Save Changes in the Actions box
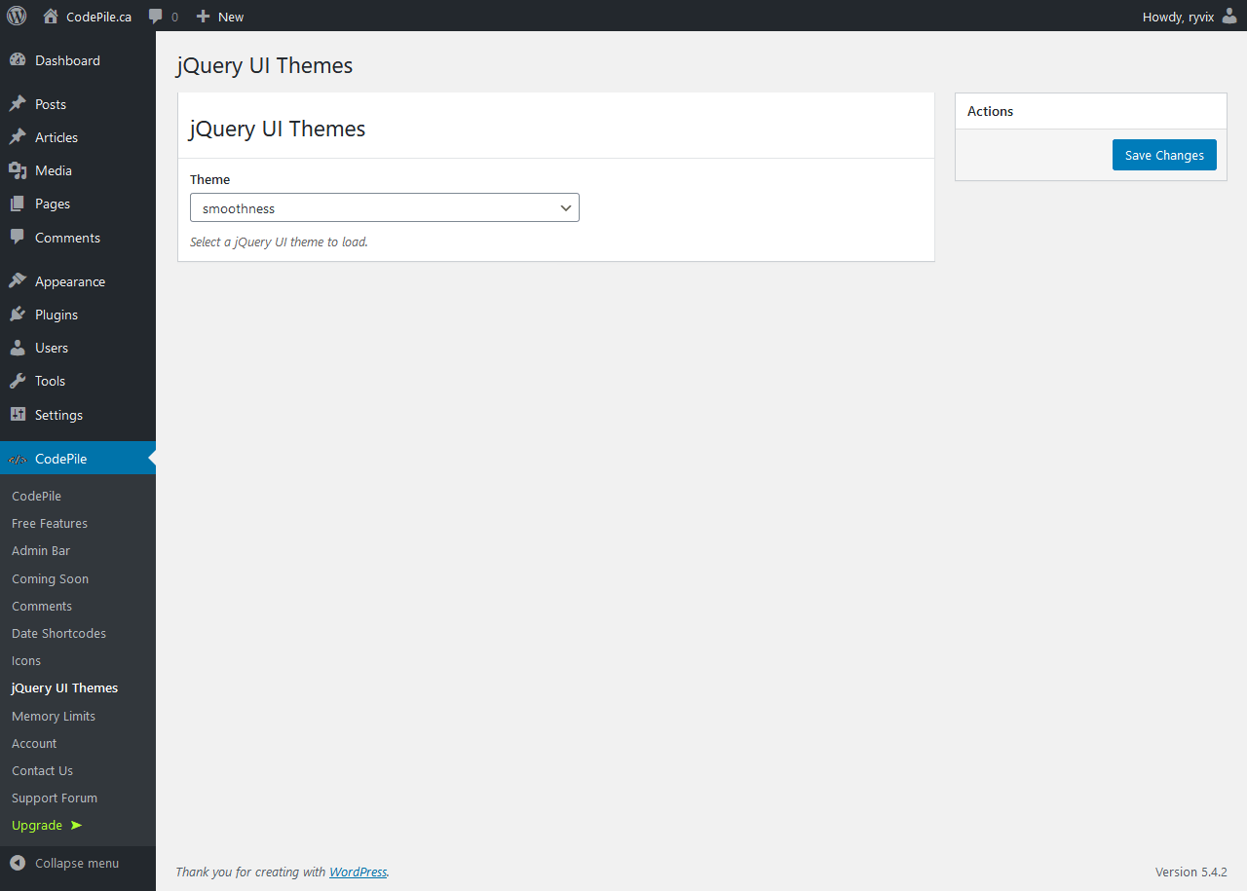 coord(1164,155)
